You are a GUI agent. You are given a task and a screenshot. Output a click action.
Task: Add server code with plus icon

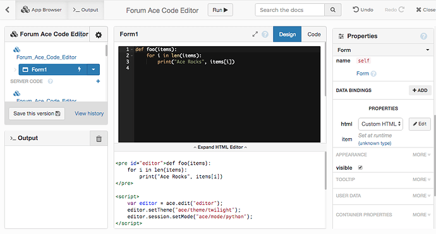point(98,81)
